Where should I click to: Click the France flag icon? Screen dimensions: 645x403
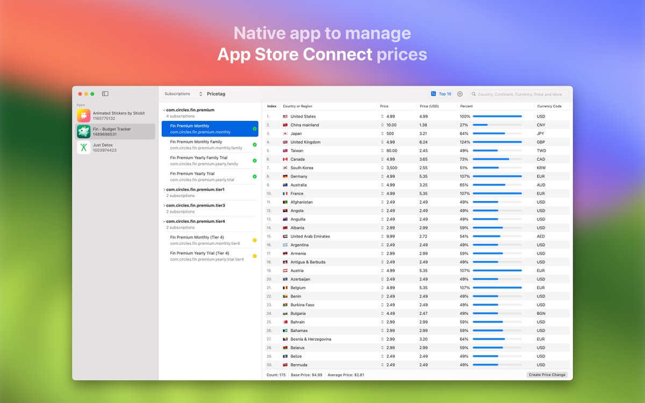click(x=285, y=194)
